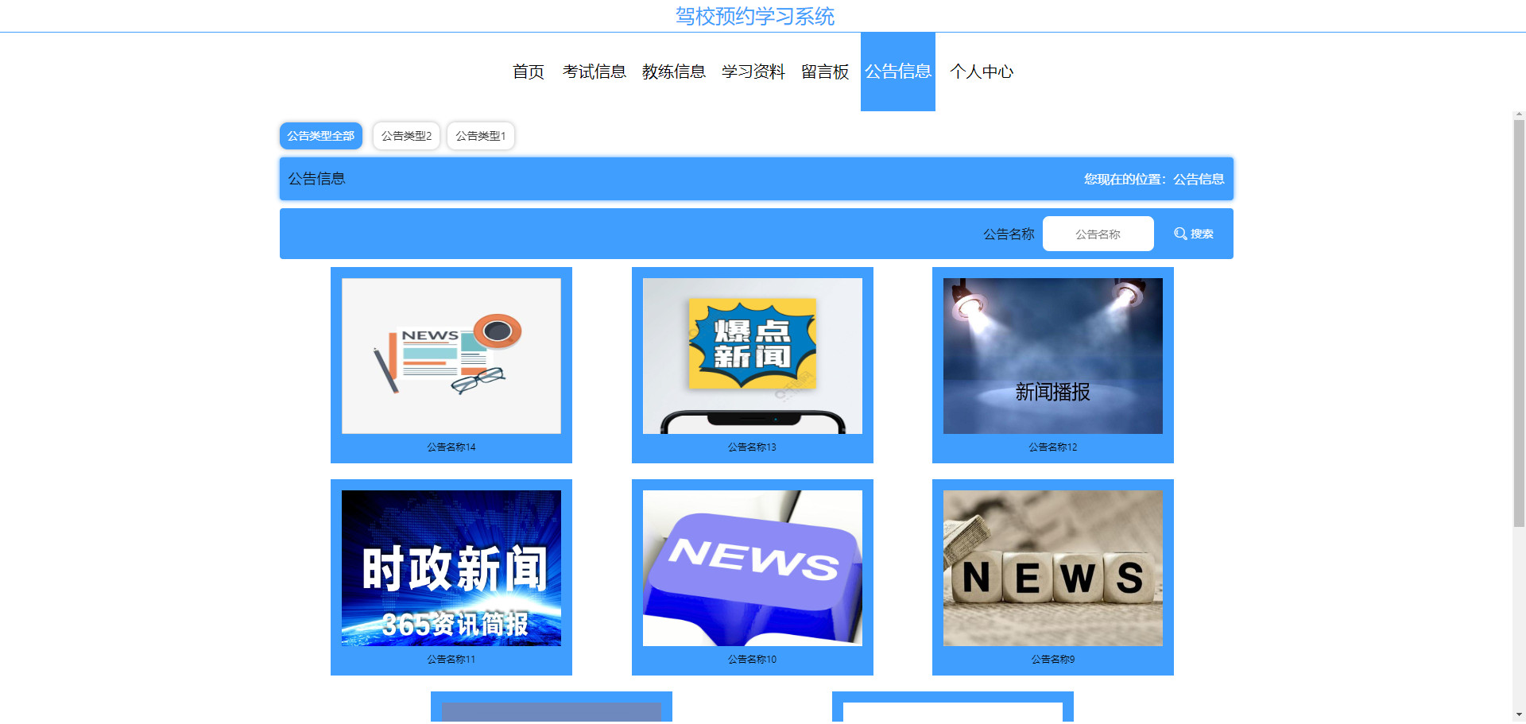
Task: Click the 您现在的位置：公告信息 breadcrumb
Action: point(1154,179)
